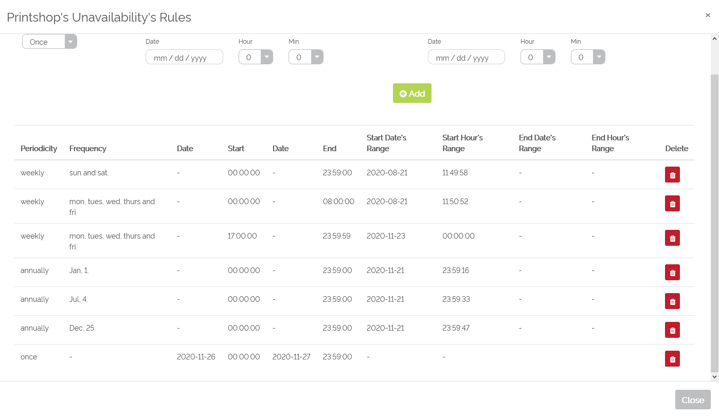The image size is (719, 416).
Task: Click the 2020-11-27 date cell
Action: coord(292,357)
